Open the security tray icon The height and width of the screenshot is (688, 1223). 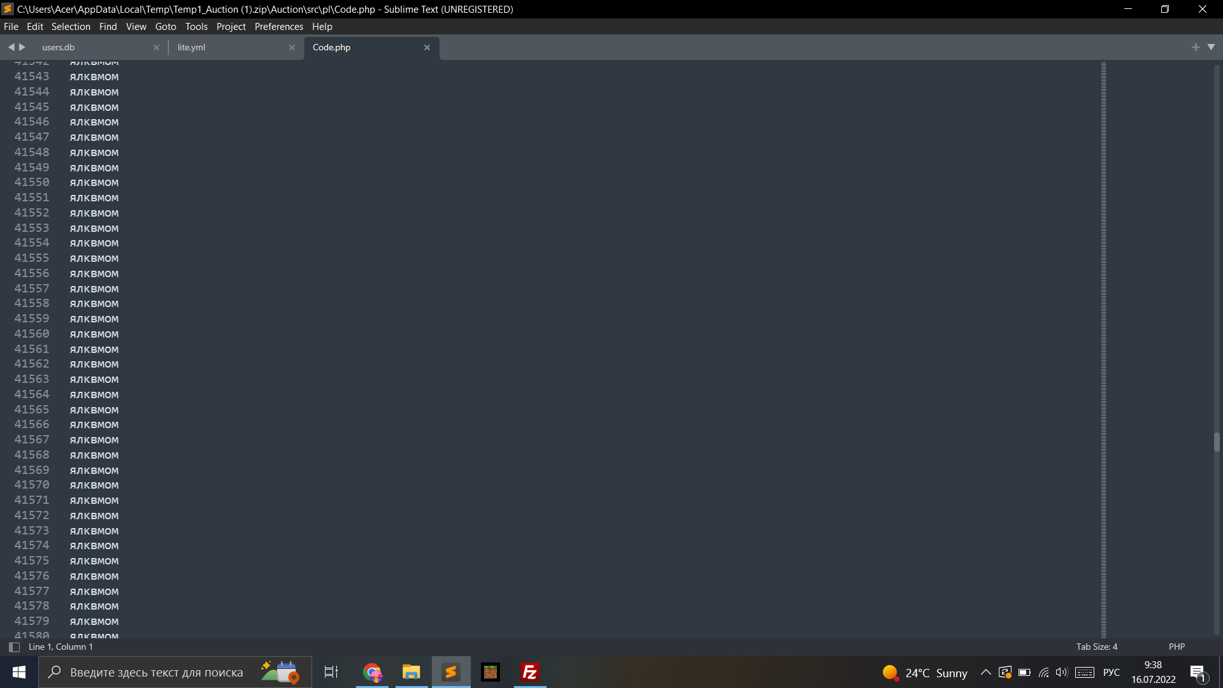pos(1005,673)
